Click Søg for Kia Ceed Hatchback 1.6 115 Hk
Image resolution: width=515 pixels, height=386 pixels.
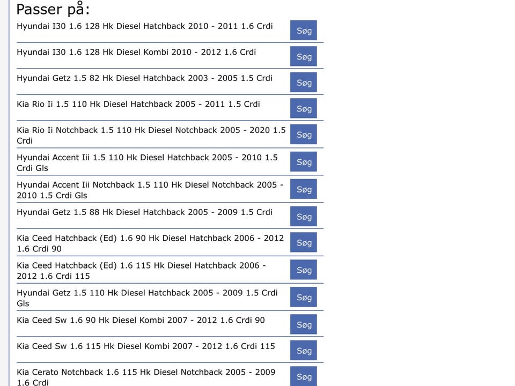coord(304,270)
